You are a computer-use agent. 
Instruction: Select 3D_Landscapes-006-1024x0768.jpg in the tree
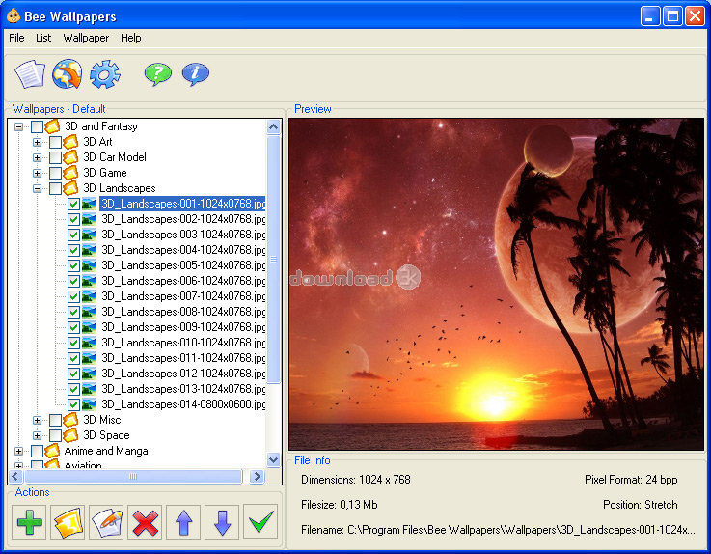click(182, 281)
